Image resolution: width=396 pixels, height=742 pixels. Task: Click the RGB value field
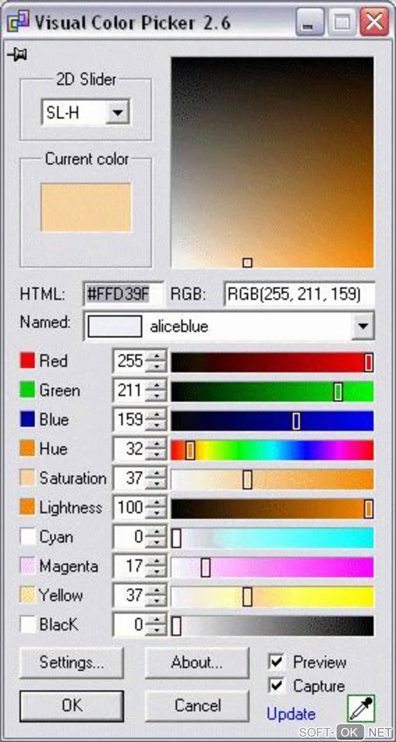click(299, 294)
